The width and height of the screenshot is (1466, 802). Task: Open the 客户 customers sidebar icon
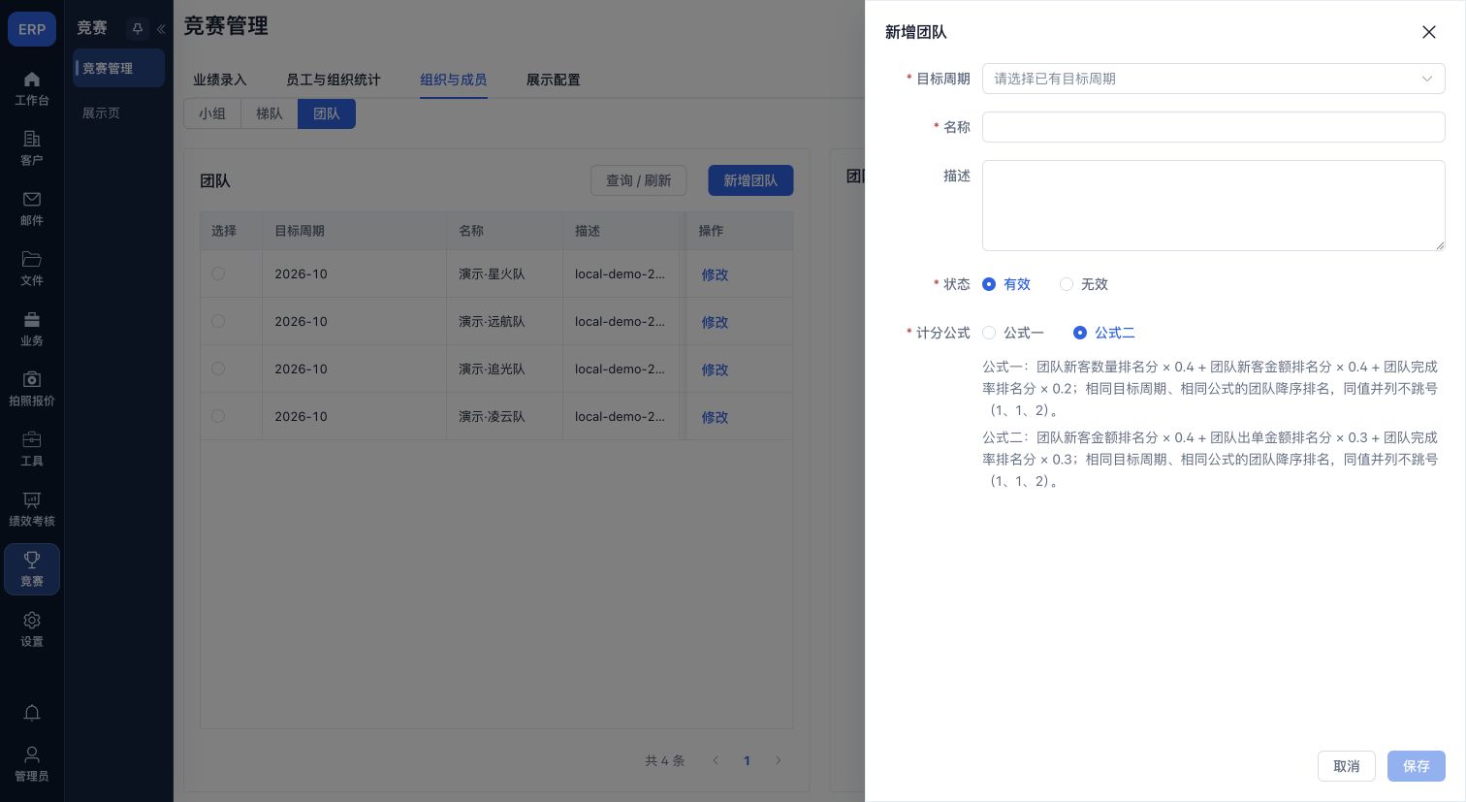32,148
